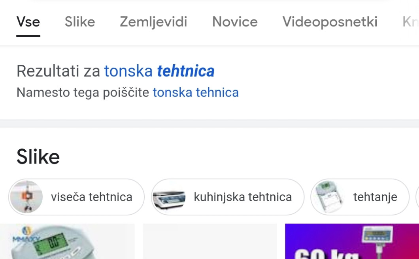Open the Zemljevidi tab
The height and width of the screenshot is (259, 419).
[x=153, y=22]
